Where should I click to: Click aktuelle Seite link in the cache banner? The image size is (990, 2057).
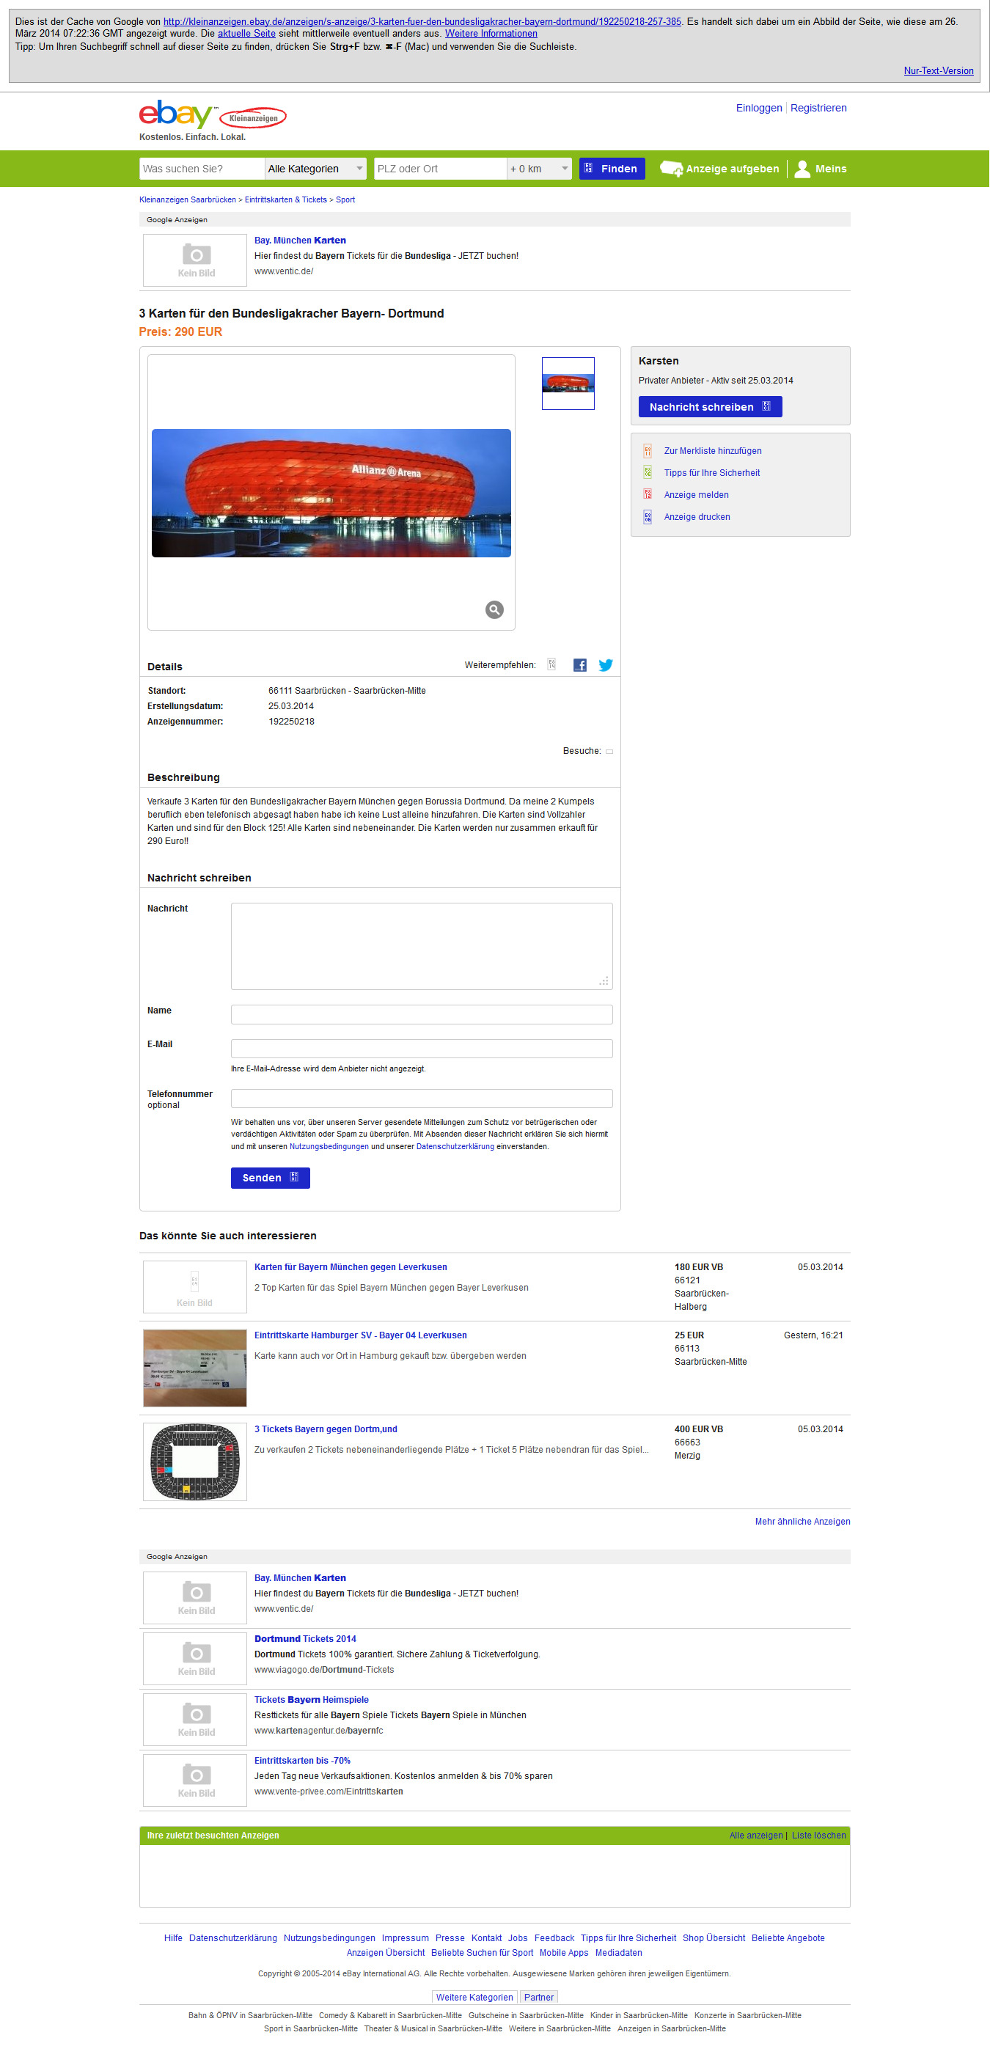[x=246, y=34]
